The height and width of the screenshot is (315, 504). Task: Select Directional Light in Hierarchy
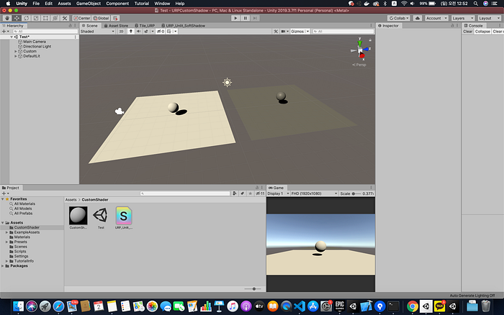coord(37,47)
